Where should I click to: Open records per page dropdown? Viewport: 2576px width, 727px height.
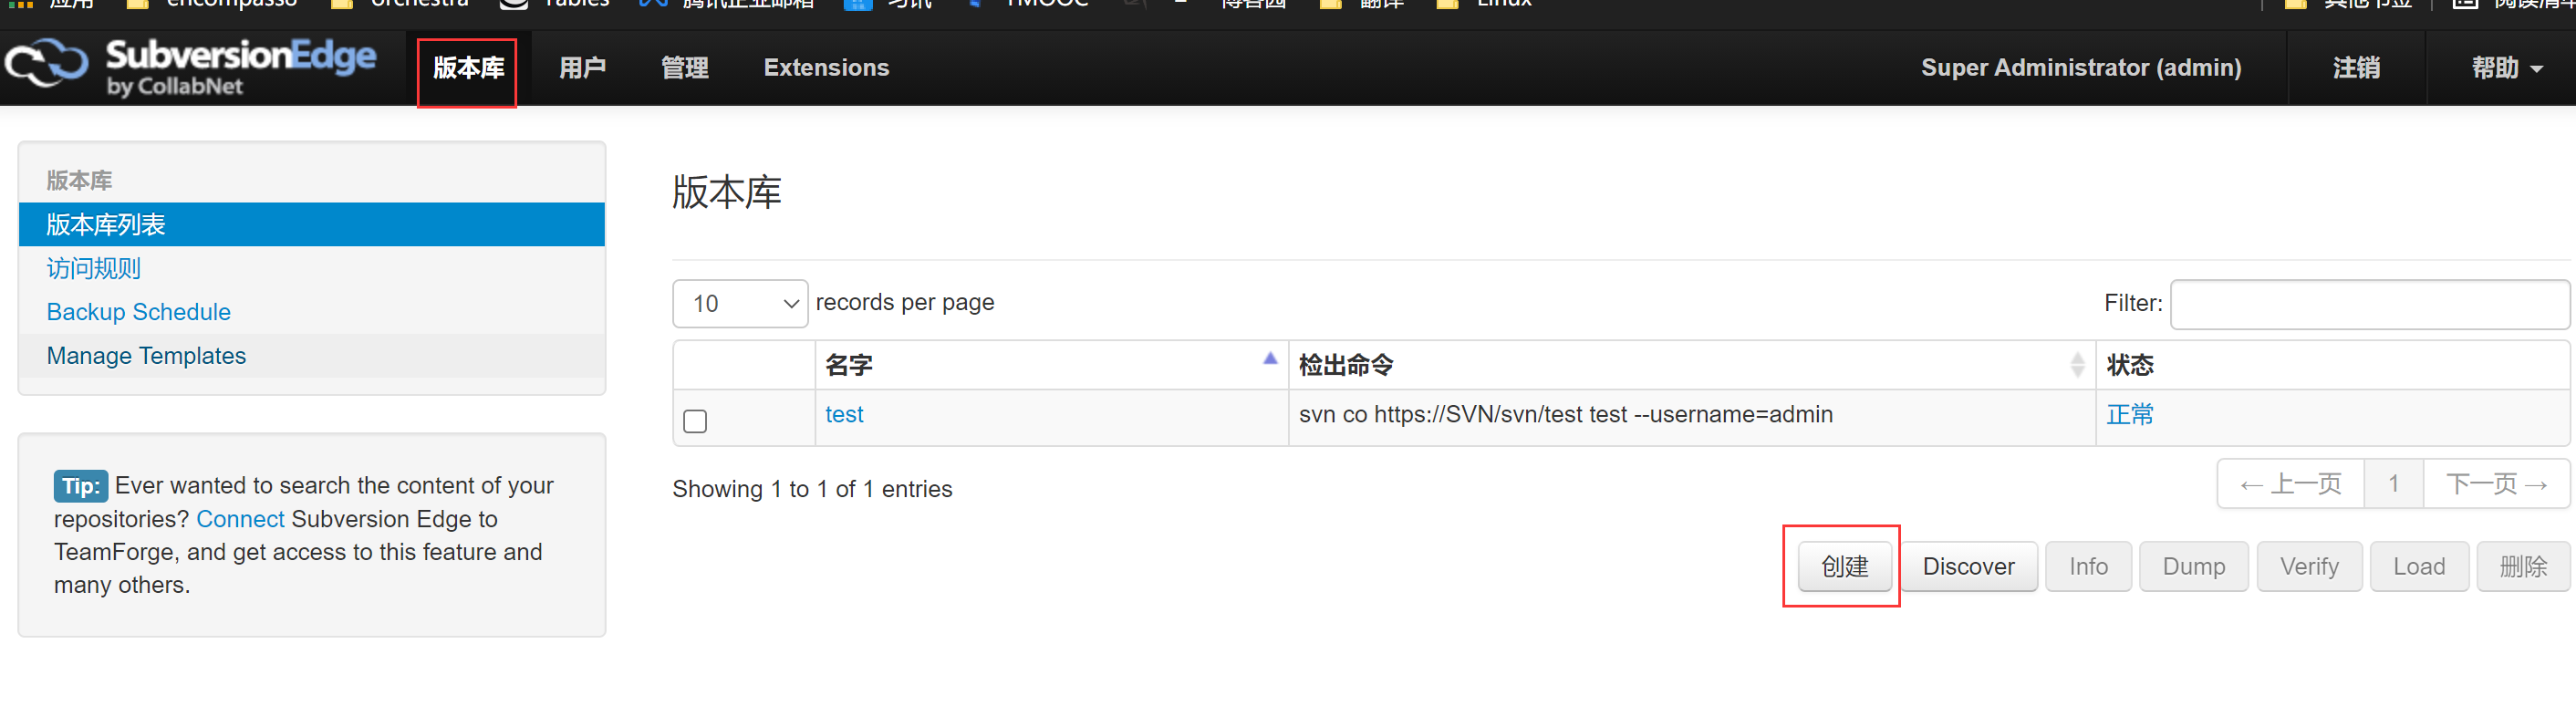[x=740, y=303]
